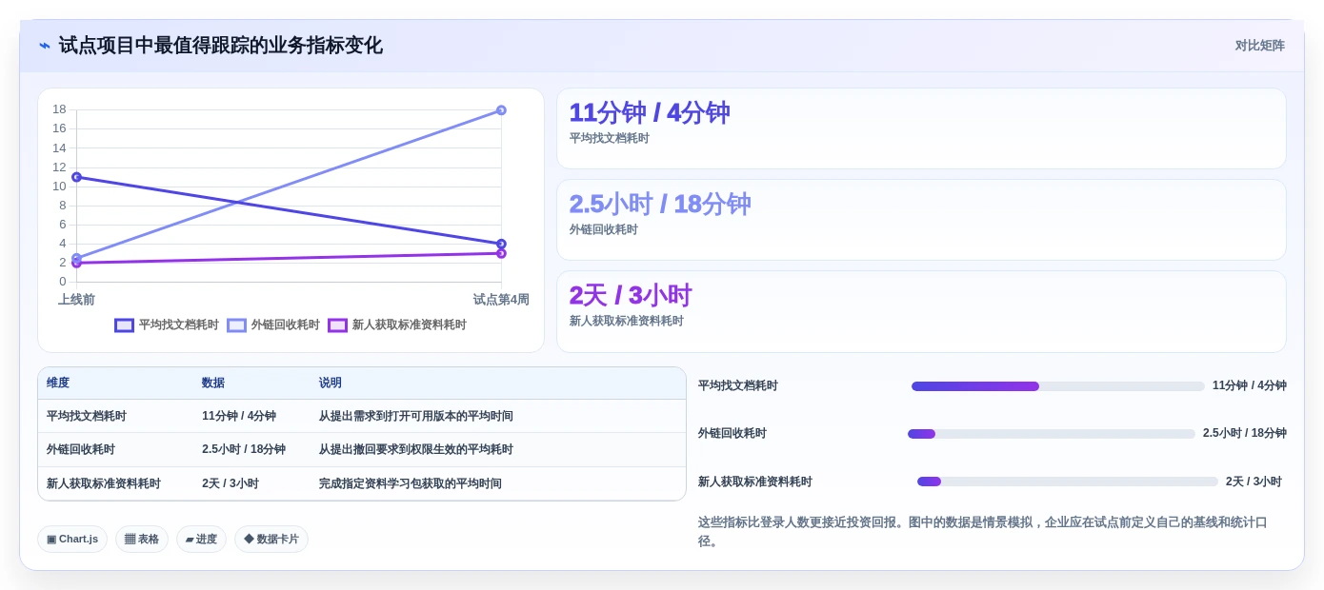Toggle the 新人获取标准资料耗时 chart legend
This screenshot has height=590, width=1324.
click(397, 325)
